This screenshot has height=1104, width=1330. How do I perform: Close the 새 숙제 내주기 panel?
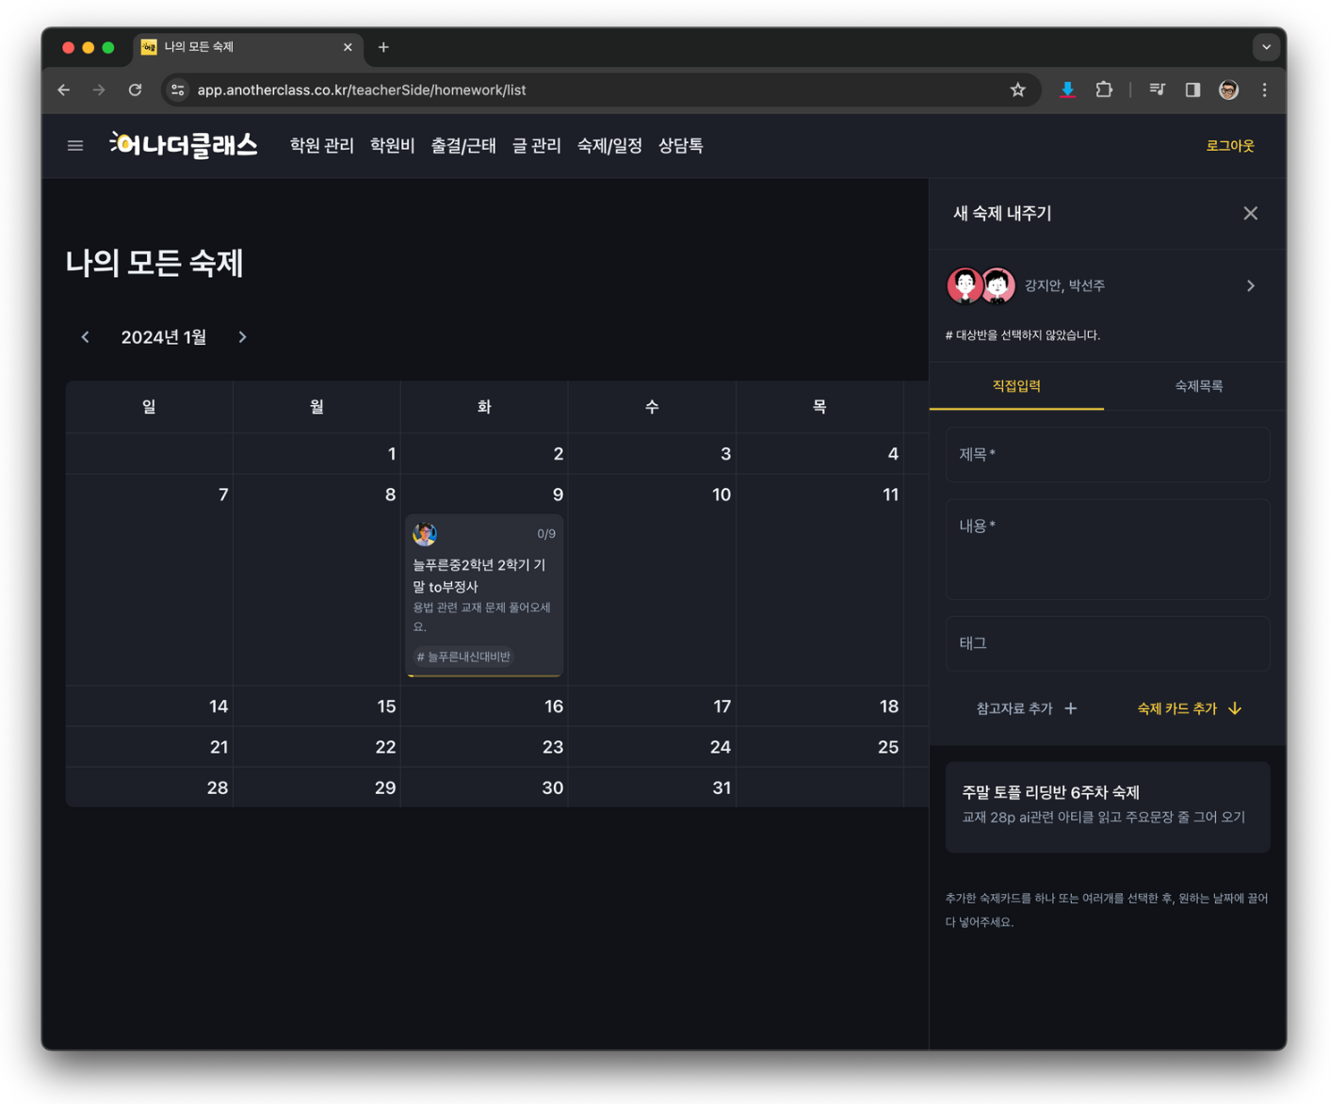[1250, 214]
